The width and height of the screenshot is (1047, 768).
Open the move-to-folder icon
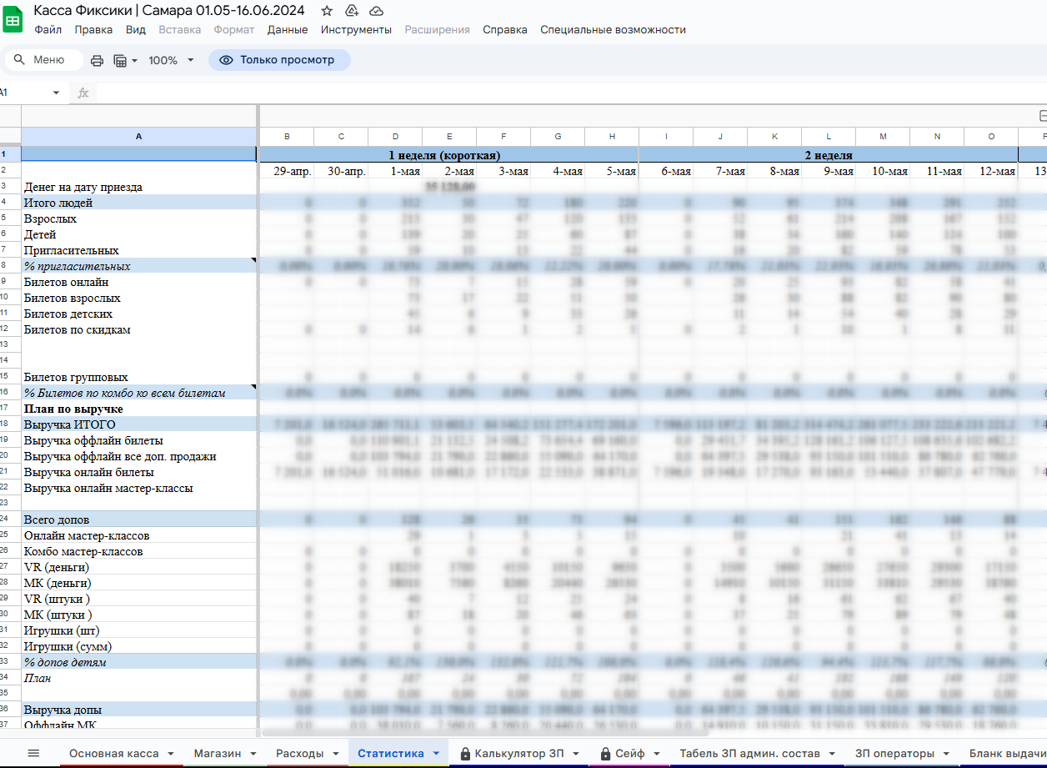coord(351,11)
